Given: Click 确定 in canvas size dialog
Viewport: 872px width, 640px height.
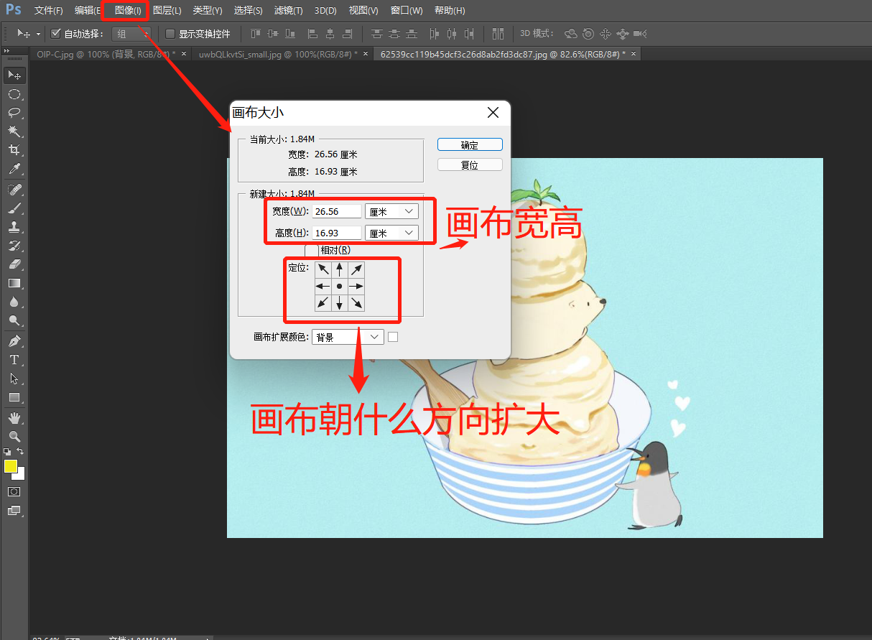Looking at the screenshot, I should pos(470,144).
